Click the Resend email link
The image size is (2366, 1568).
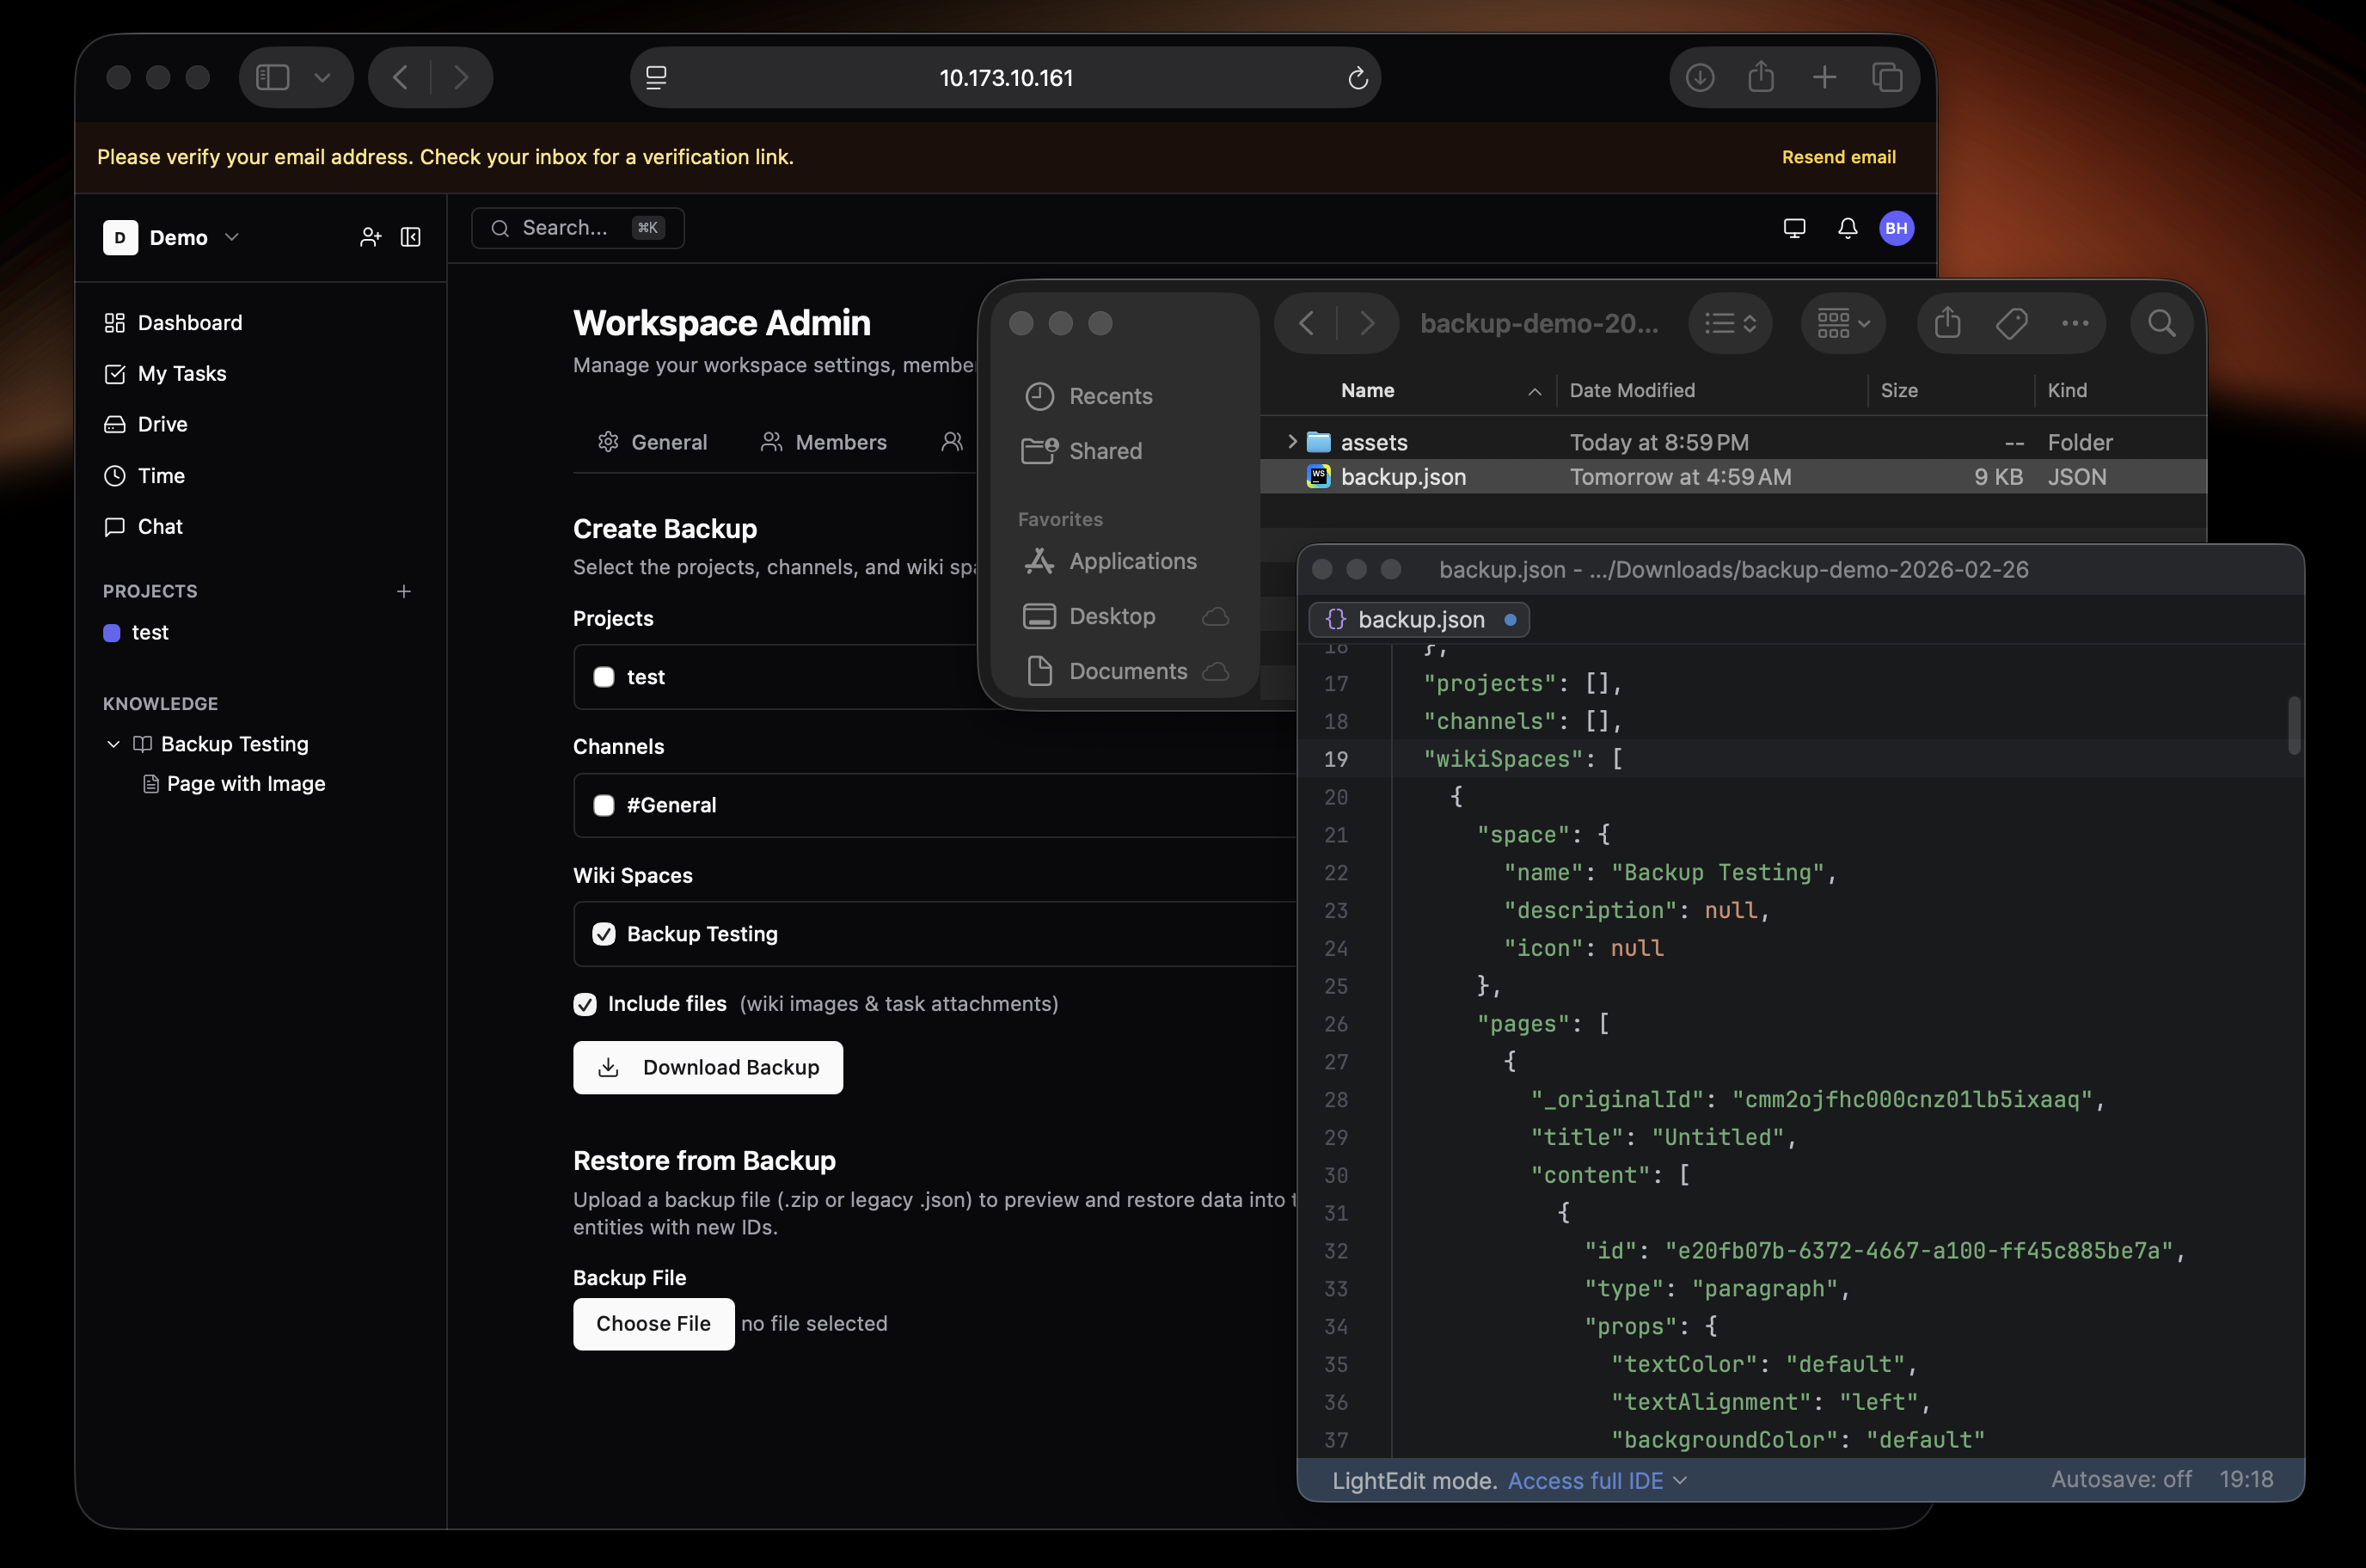tap(1838, 157)
